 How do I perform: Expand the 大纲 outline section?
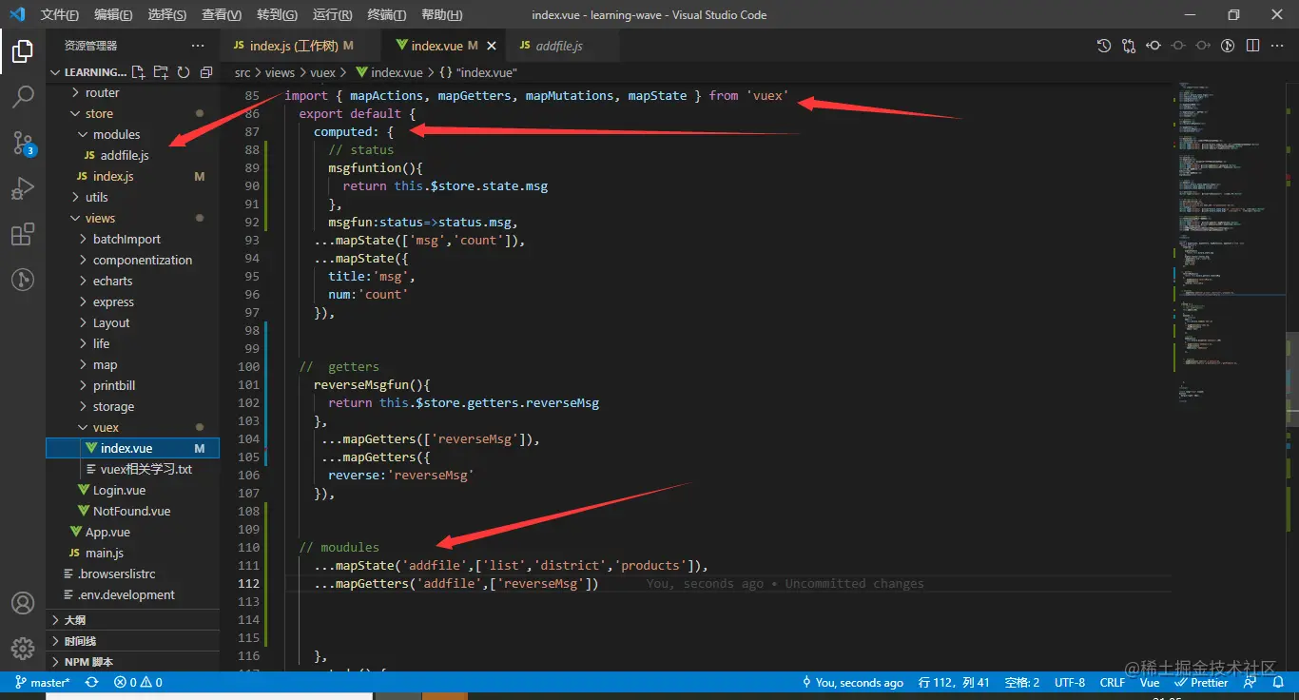(133, 620)
